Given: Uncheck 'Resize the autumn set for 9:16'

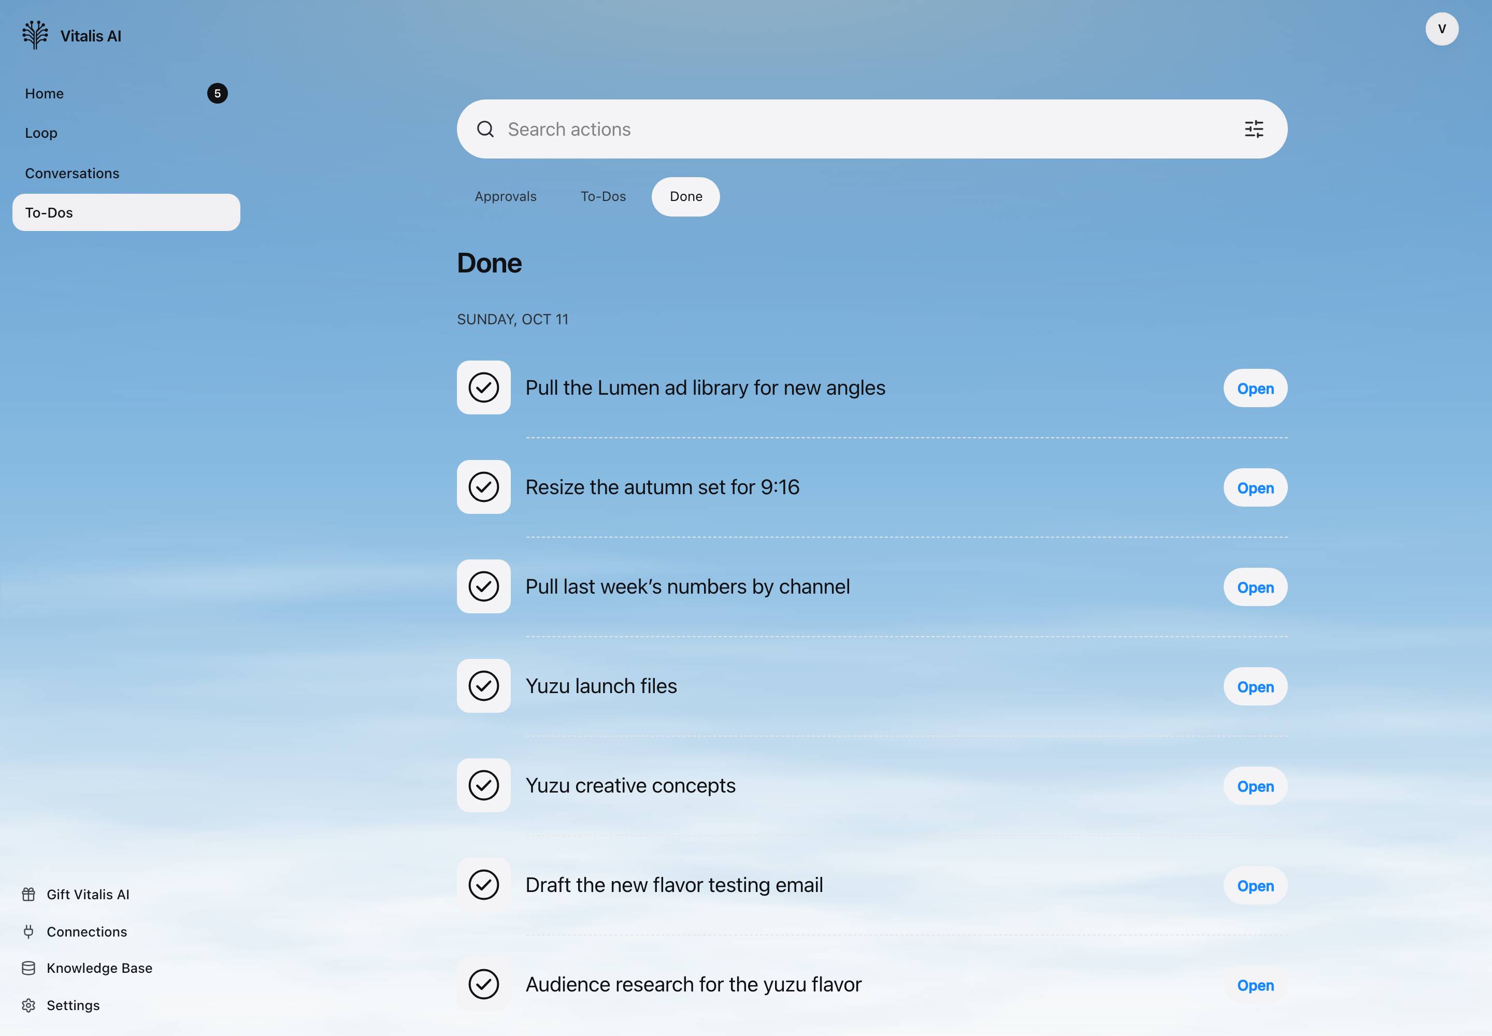Looking at the screenshot, I should (484, 487).
